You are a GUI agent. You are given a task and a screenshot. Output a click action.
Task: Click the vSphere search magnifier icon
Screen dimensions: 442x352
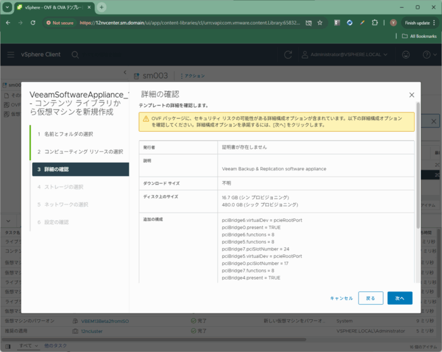[x=75, y=55]
